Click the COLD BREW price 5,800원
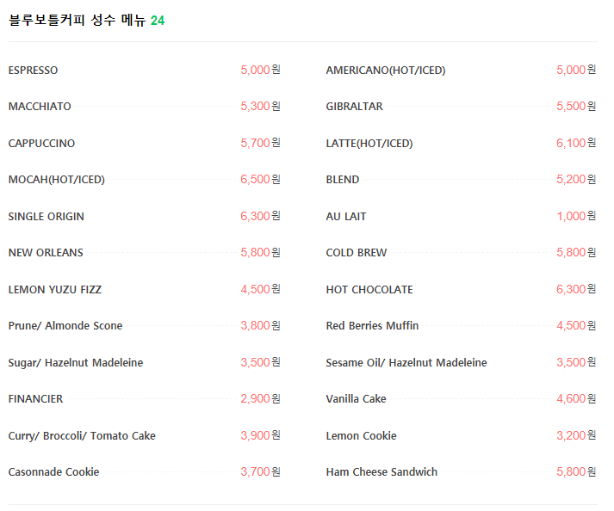This screenshot has width=614, height=511. tap(576, 253)
